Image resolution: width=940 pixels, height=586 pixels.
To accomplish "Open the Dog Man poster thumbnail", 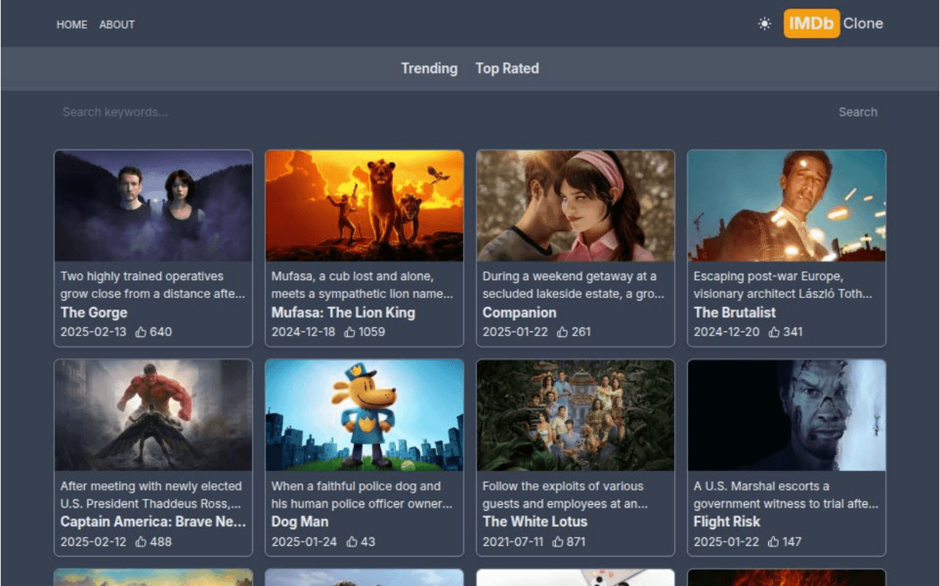I will coord(364,415).
